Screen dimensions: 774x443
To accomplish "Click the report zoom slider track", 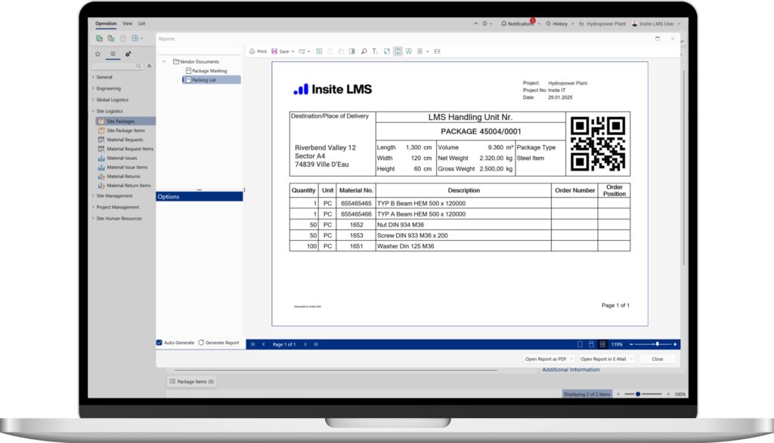I will [653, 344].
